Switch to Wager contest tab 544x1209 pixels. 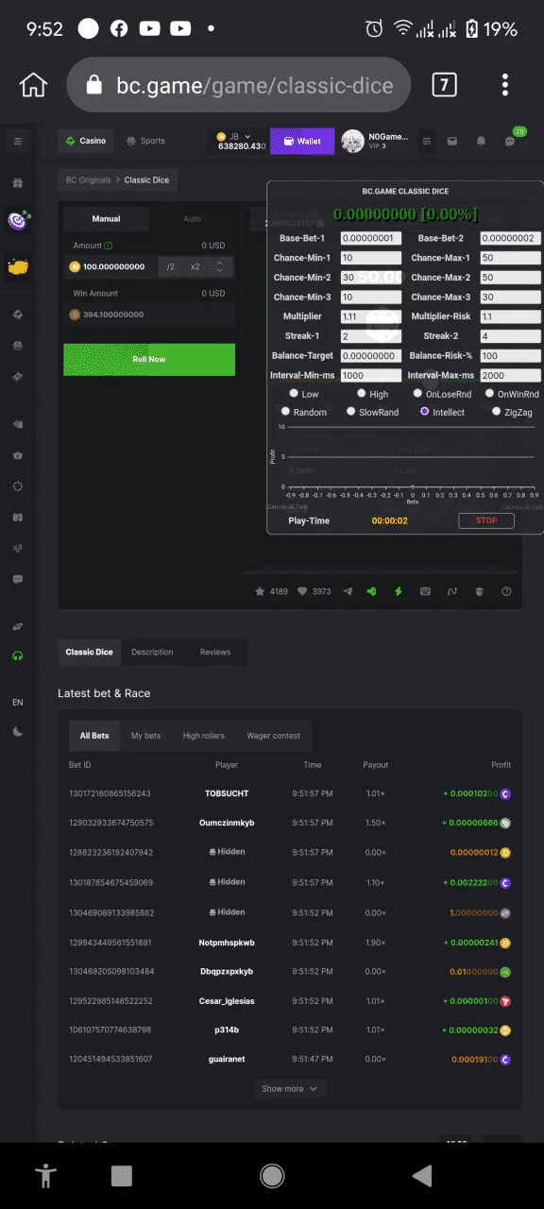coord(274,736)
